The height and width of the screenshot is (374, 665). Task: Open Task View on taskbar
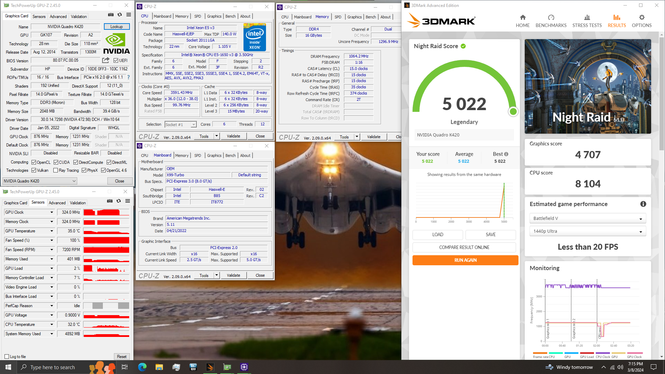(x=125, y=367)
